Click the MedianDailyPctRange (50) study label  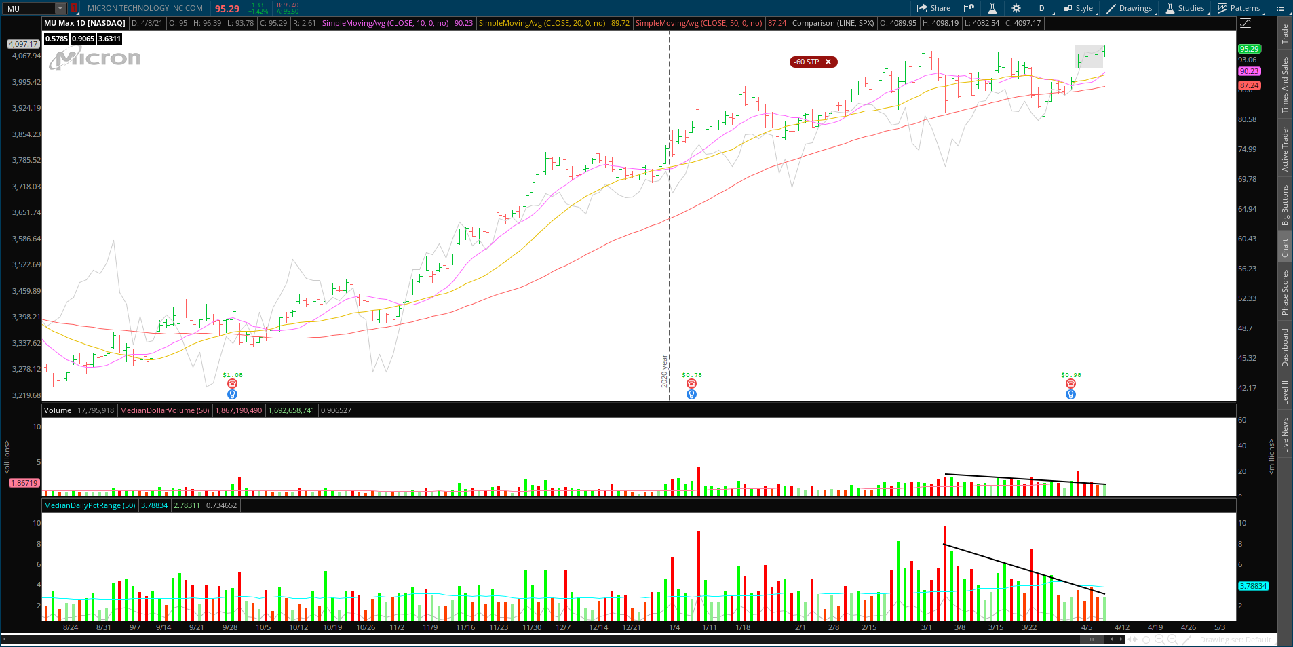tap(90, 505)
